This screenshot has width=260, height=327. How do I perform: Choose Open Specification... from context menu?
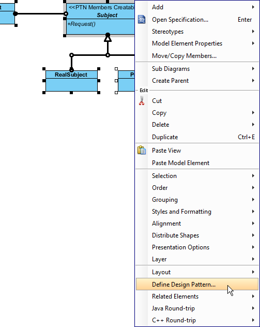197,19
